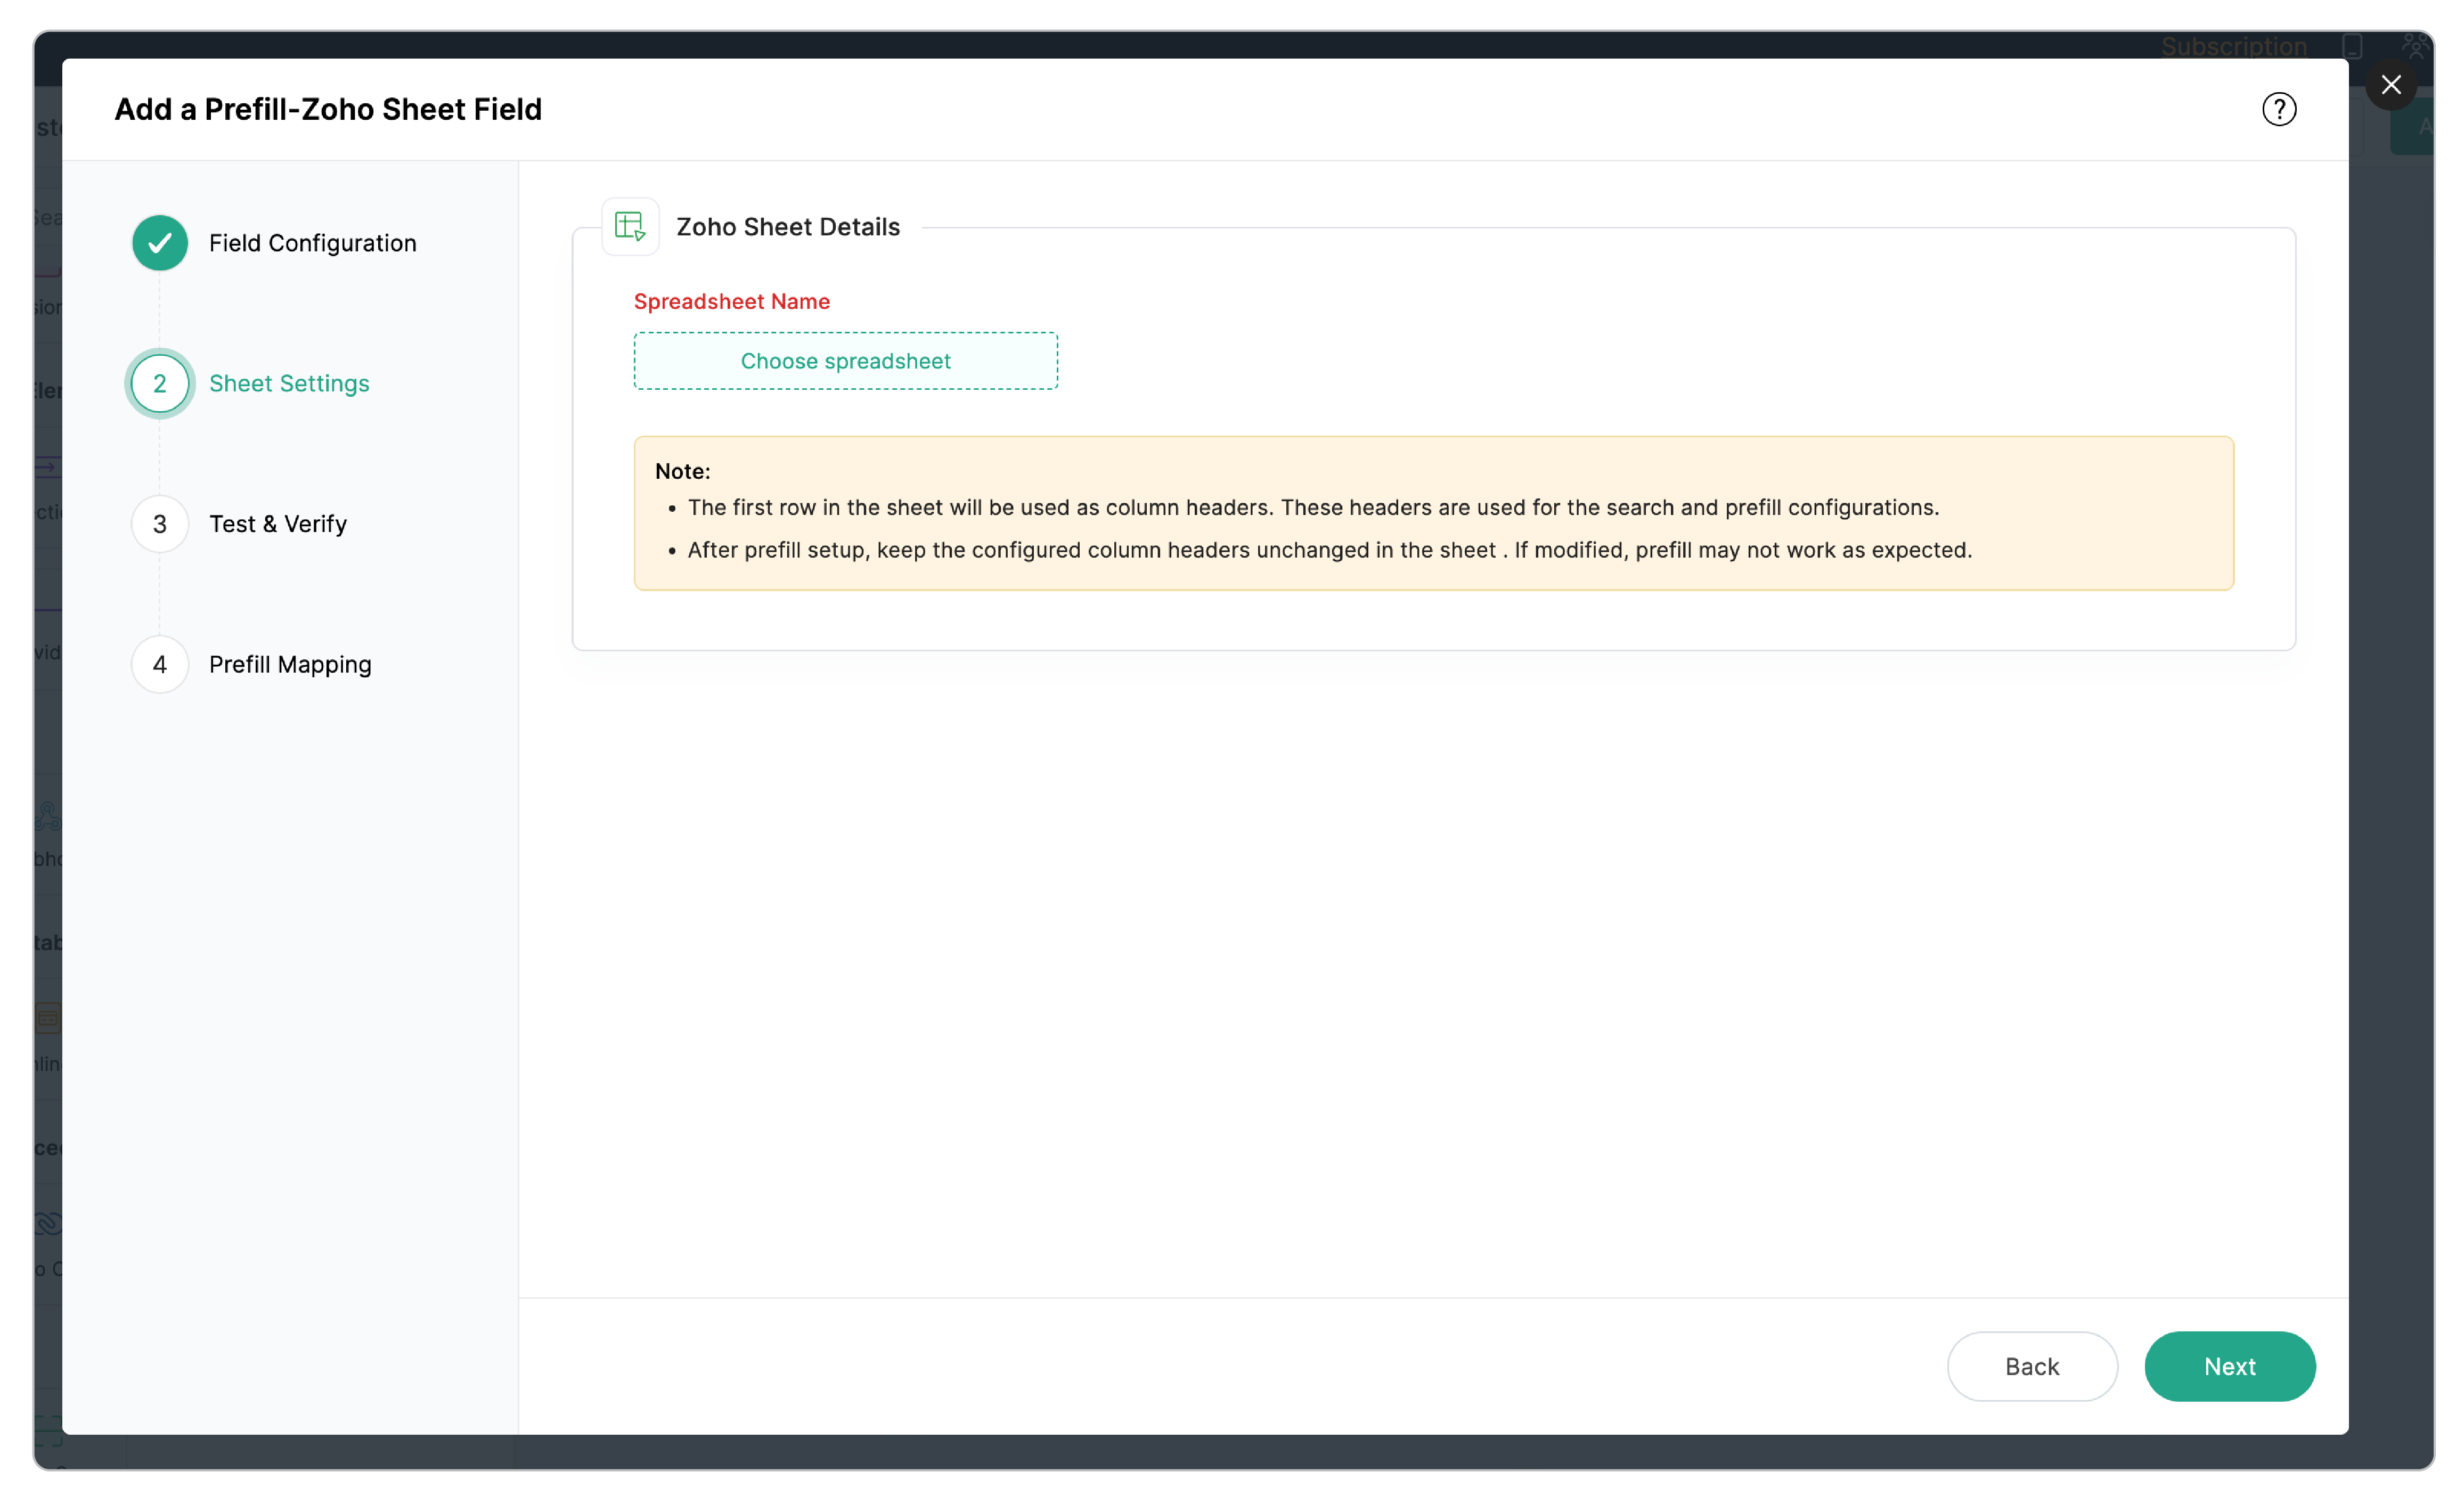Select step 4 circle for Prefill Mapping

160,665
